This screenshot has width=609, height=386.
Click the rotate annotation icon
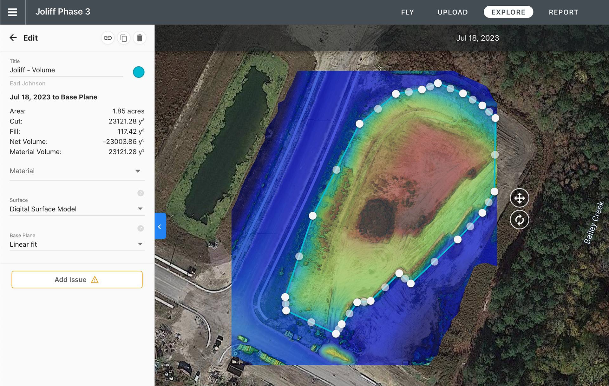(519, 220)
